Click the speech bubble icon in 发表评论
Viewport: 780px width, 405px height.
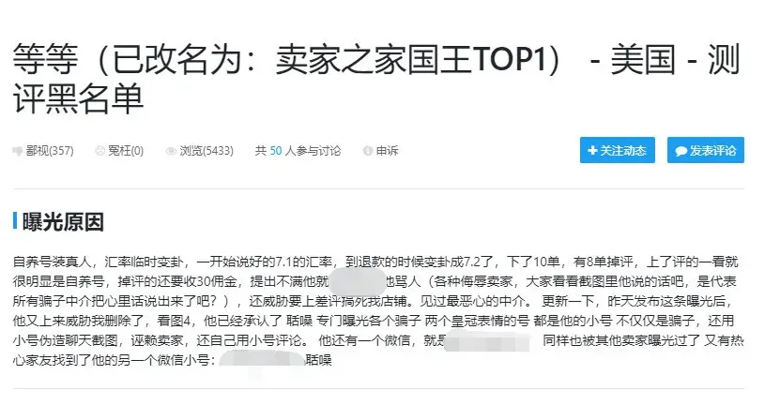tap(681, 151)
